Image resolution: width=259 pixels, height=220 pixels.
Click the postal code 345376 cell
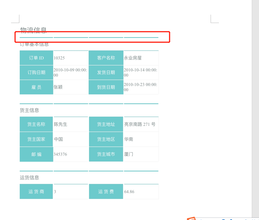[x=71, y=154]
